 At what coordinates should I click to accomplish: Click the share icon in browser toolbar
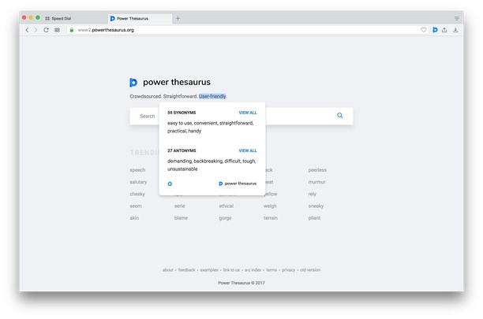click(445, 30)
